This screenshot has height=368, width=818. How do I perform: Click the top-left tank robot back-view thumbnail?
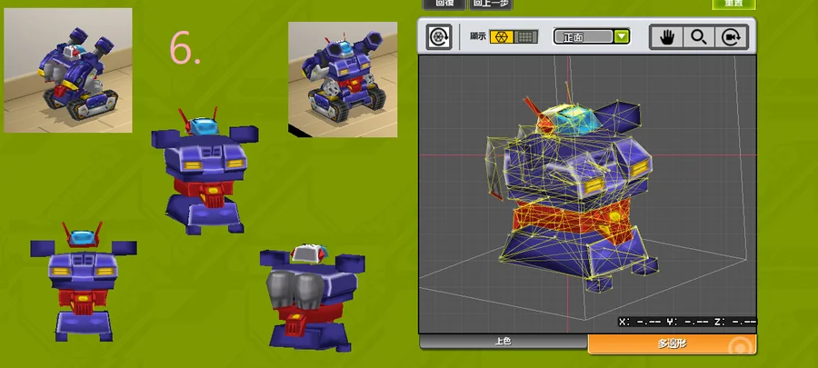tap(68, 70)
